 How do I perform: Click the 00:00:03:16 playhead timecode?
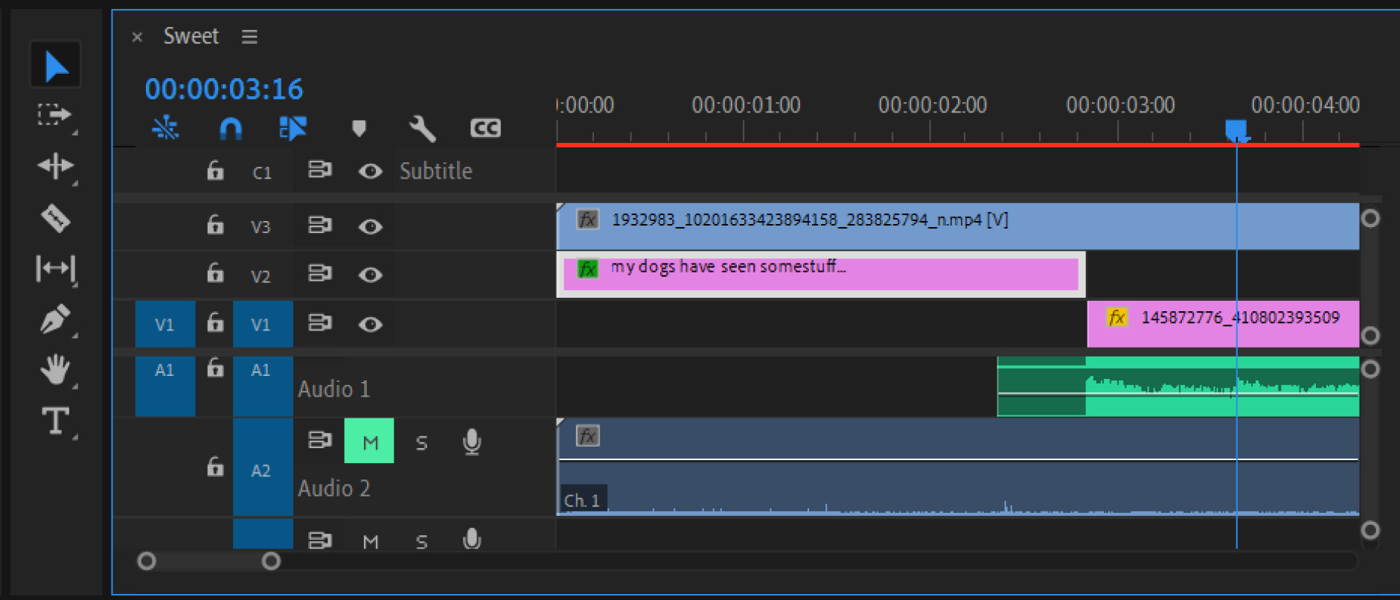(224, 89)
